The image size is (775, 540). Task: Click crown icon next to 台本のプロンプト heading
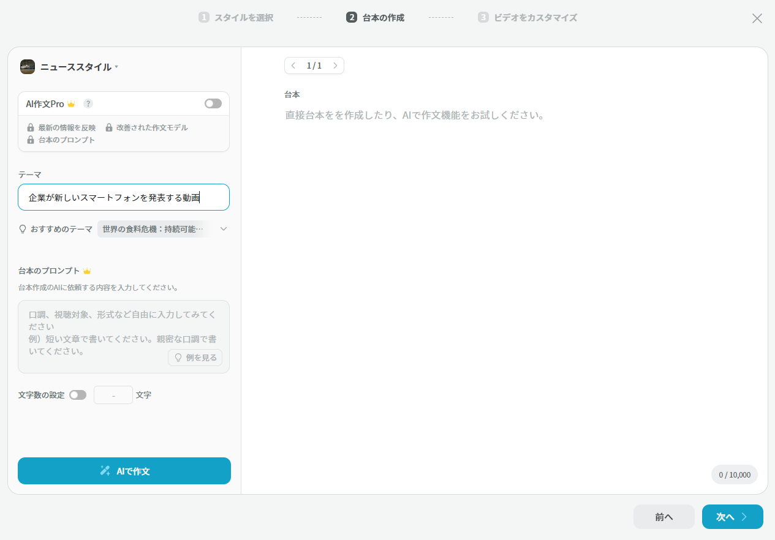point(87,271)
